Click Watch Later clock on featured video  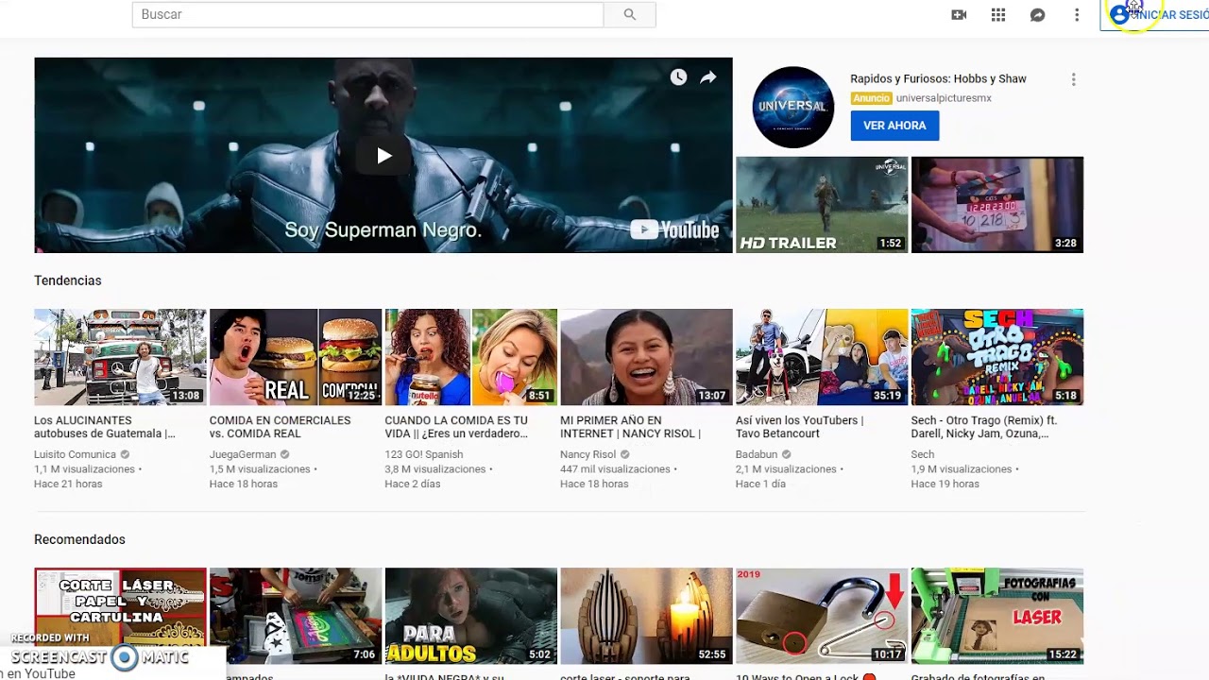678,77
